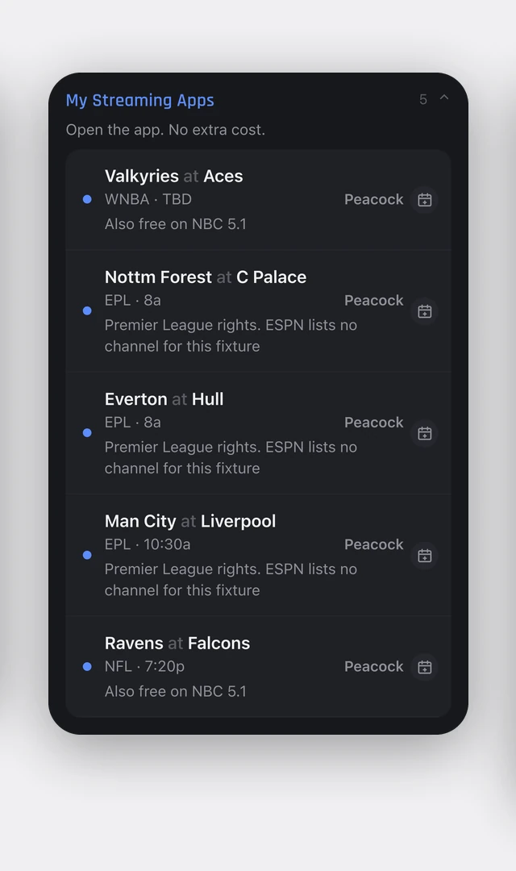Open Peacock for Man City at Liverpool
516x871 pixels.
[374, 544]
